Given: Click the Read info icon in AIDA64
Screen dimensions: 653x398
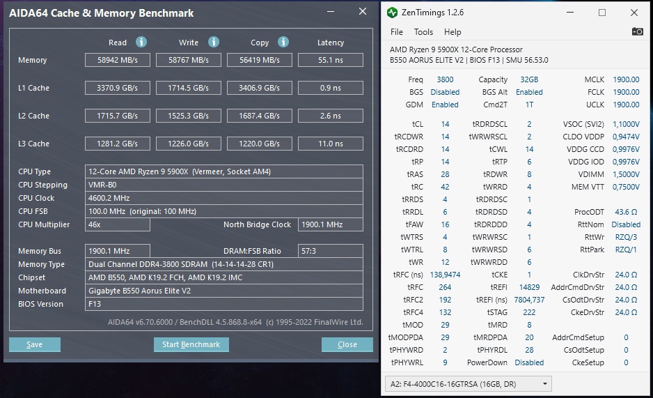Looking at the screenshot, I should [x=141, y=42].
